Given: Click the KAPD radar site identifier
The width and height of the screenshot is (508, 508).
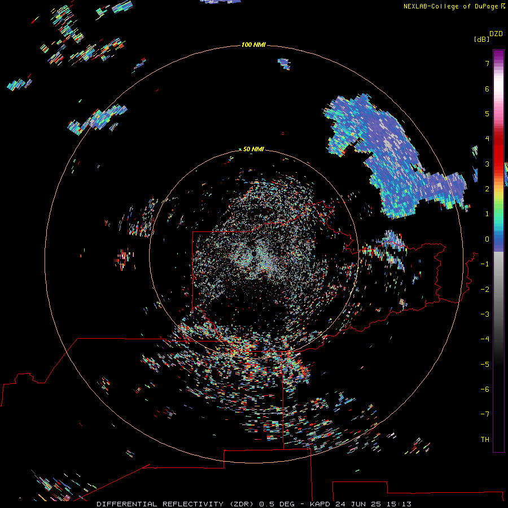Looking at the screenshot, I should point(320,504).
